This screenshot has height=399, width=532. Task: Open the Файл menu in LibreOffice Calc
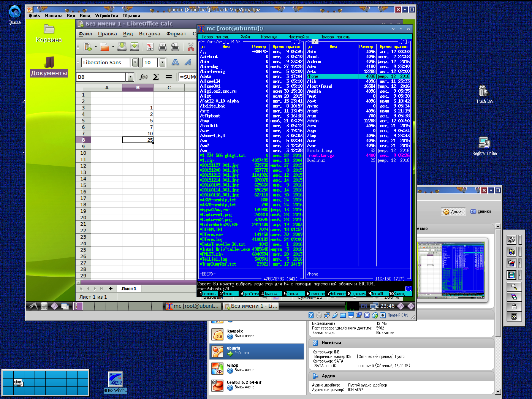[x=85, y=34]
